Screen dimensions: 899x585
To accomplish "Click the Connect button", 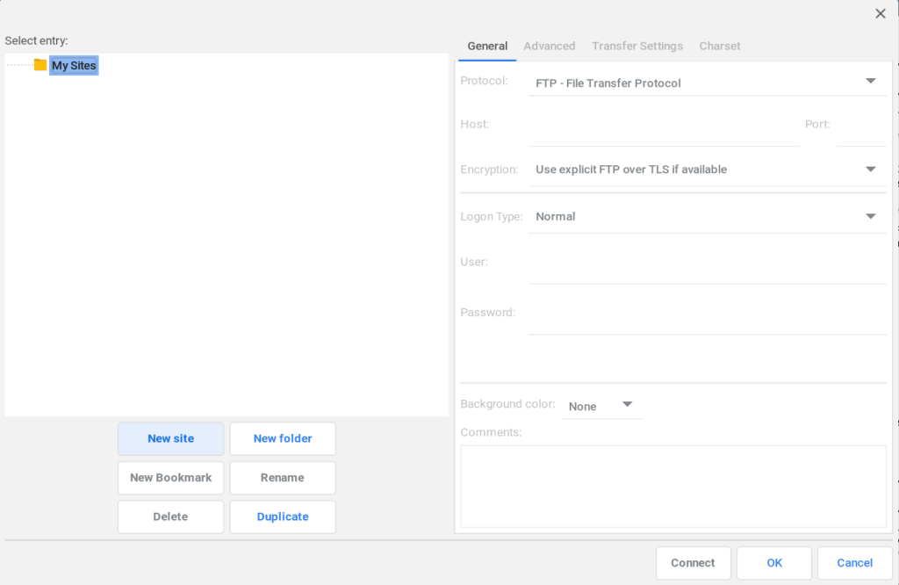I will pos(693,563).
